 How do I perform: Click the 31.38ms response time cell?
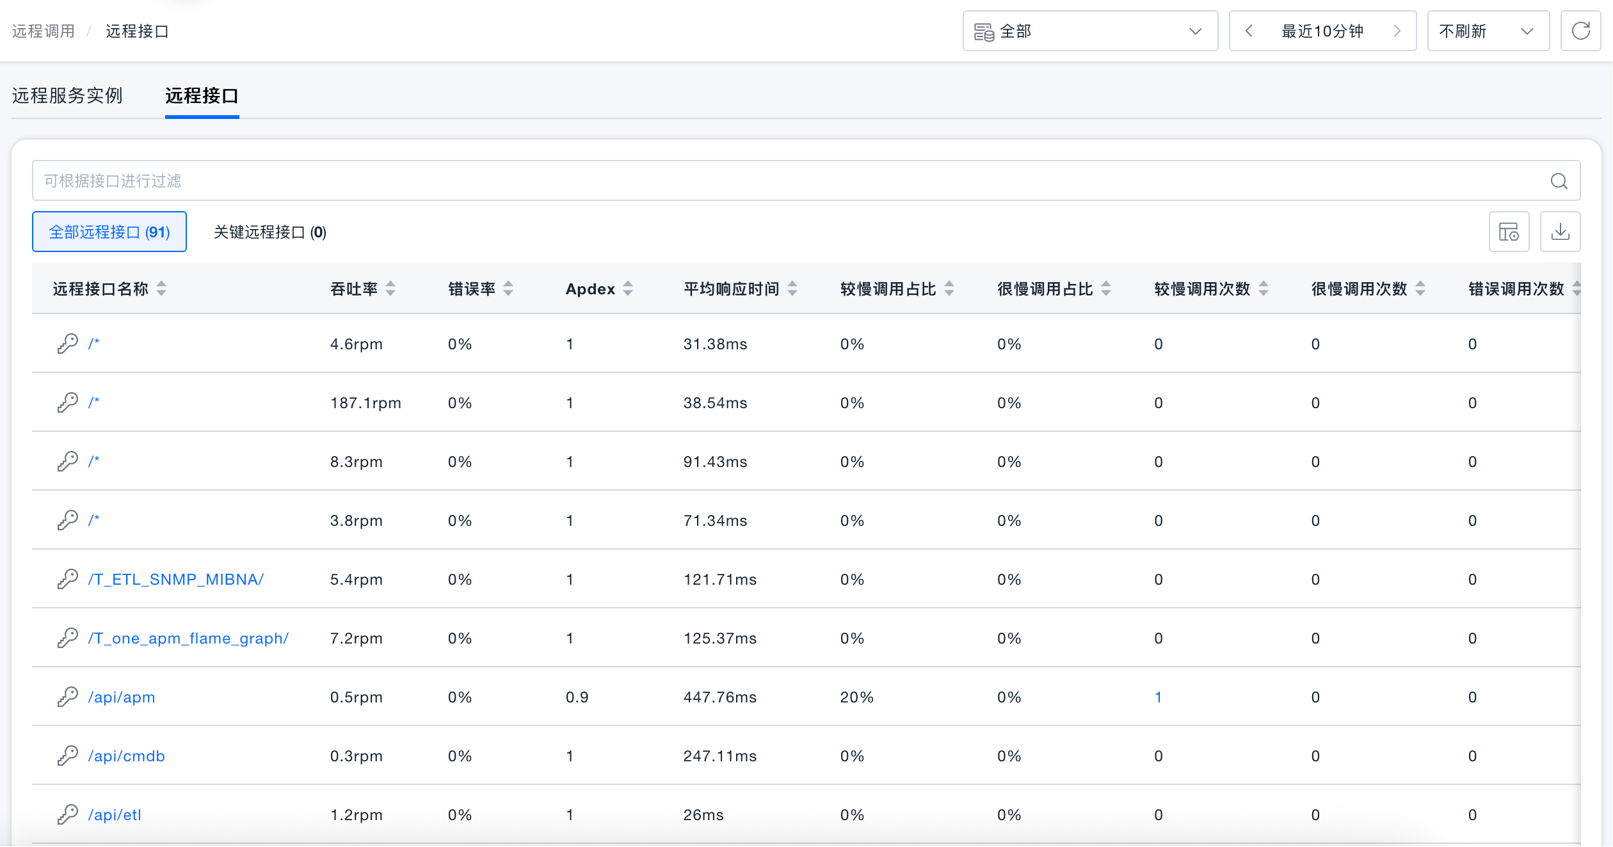[x=715, y=344]
